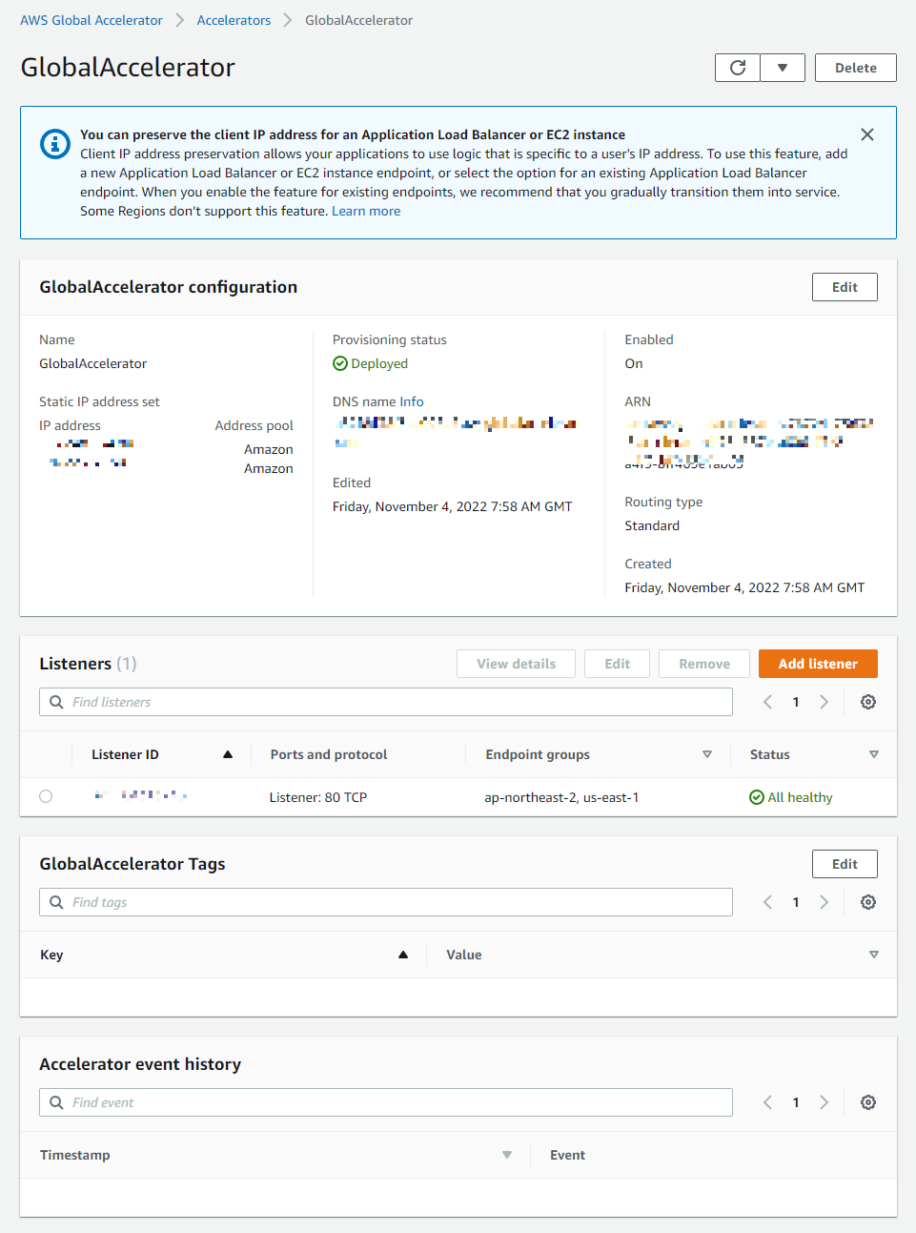Open listeners table settings gear

868,702
